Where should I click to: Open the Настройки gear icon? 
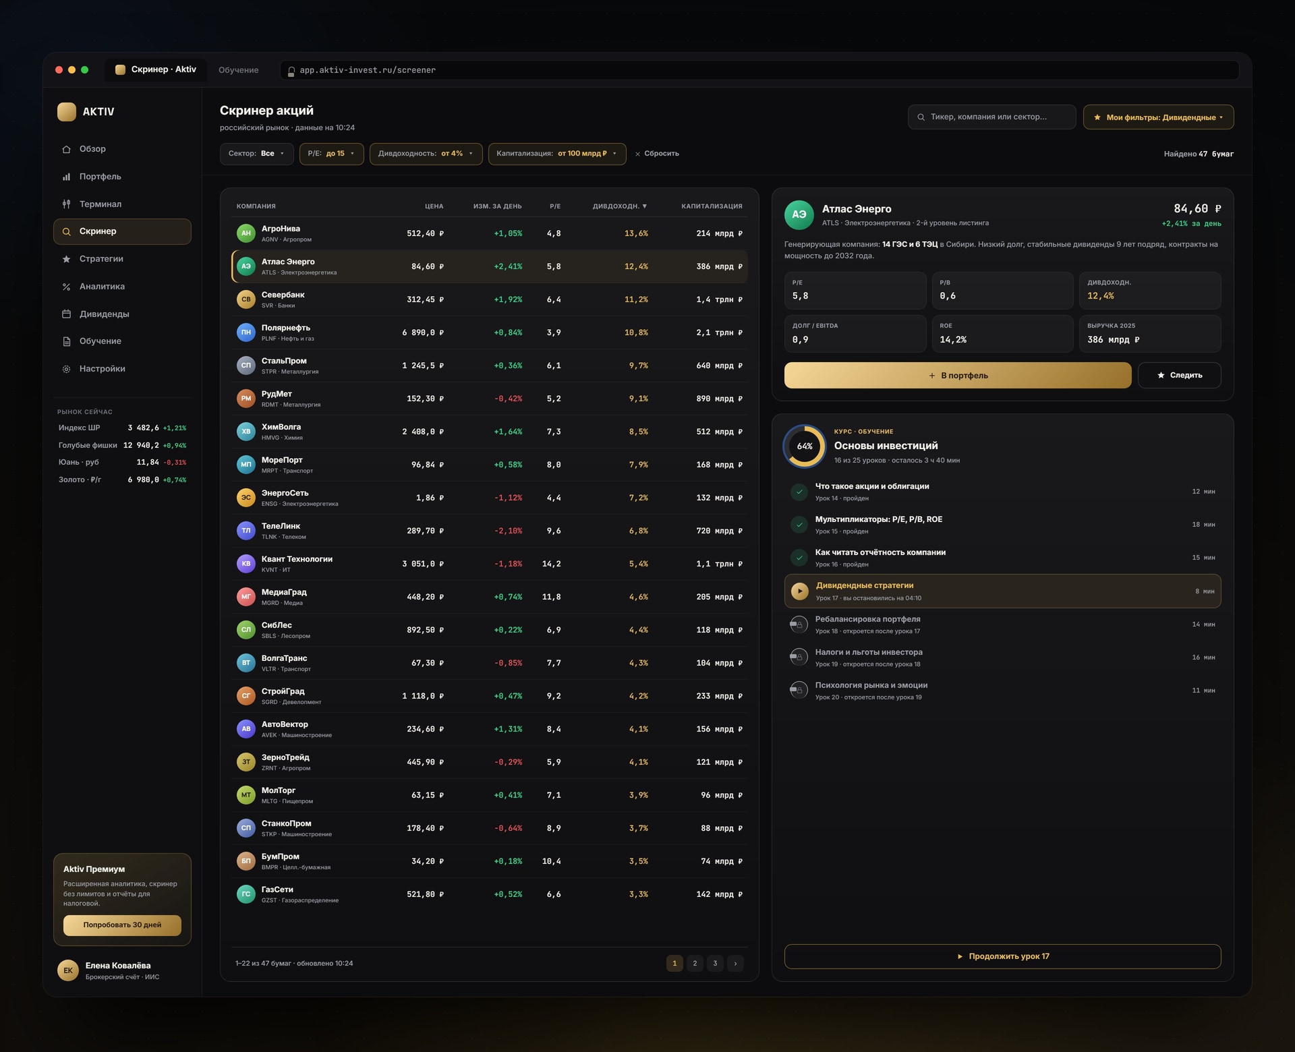[66, 369]
